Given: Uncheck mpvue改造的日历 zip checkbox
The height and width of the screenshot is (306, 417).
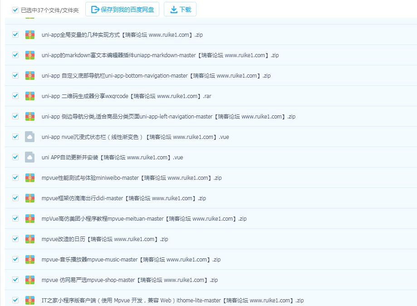Looking at the screenshot, I should (15, 239).
